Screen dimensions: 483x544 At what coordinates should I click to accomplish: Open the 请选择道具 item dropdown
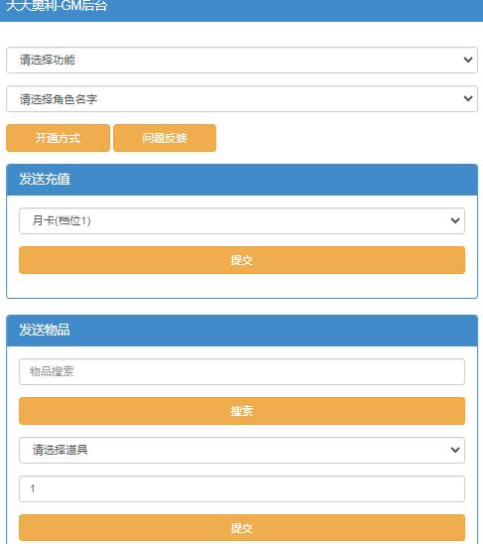coord(242,450)
